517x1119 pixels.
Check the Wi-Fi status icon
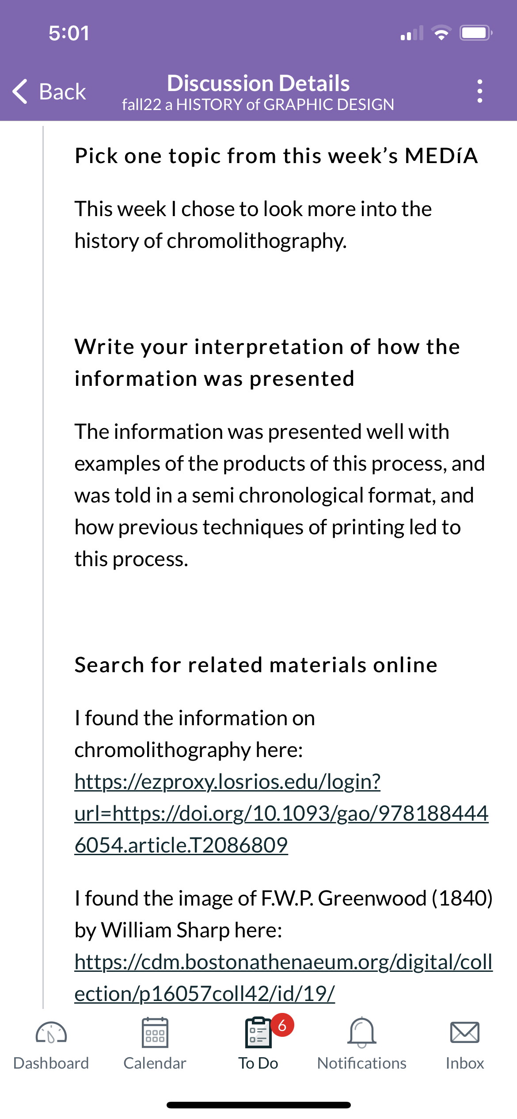click(441, 33)
